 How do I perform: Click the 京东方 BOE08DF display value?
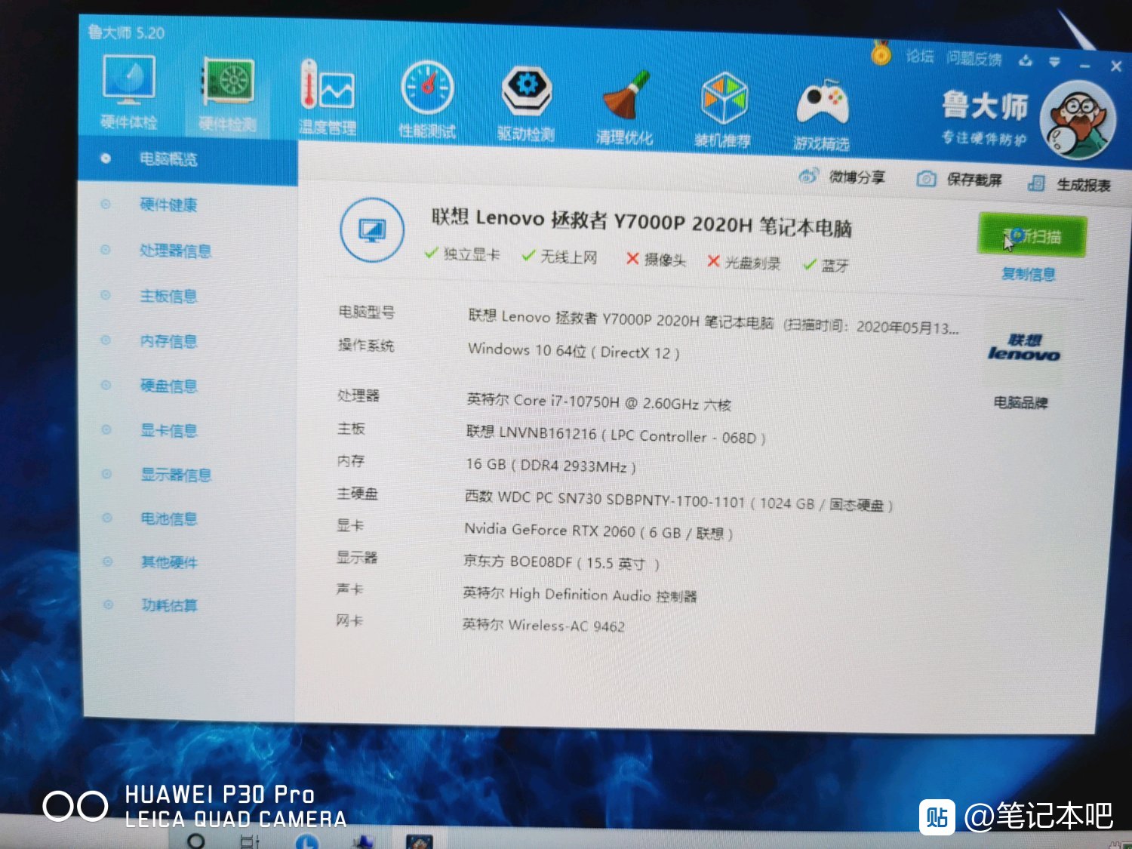561,562
